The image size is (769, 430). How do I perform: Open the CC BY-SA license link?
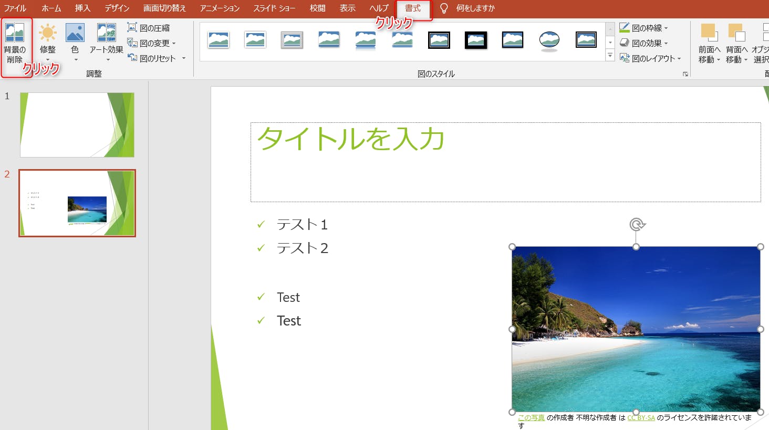coord(641,418)
